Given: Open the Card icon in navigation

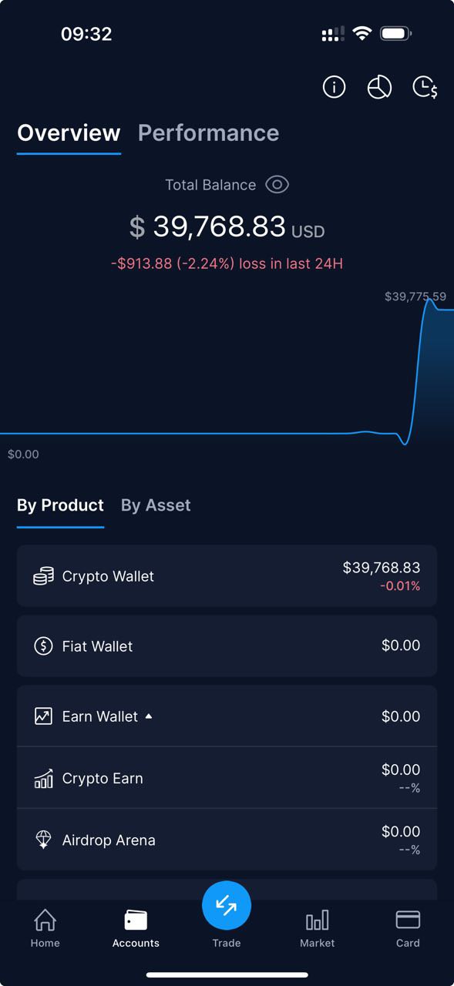Looking at the screenshot, I should click(408, 920).
